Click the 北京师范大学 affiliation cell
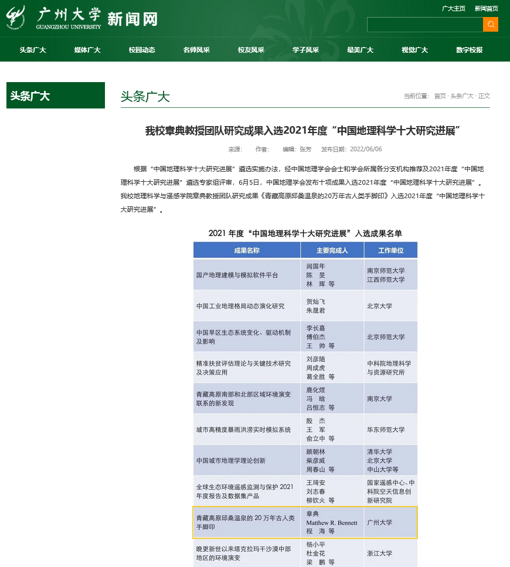This screenshot has width=510, height=567. (391, 337)
